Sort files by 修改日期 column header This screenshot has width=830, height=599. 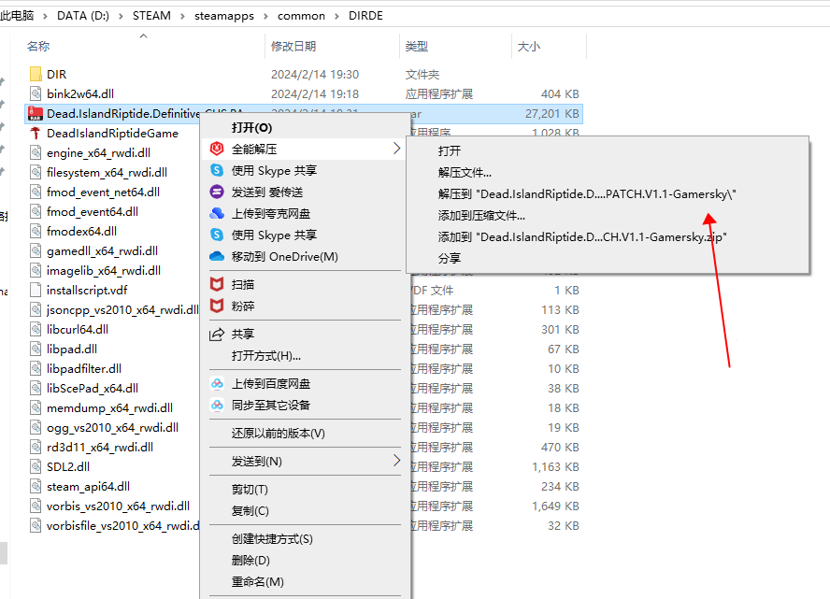(x=293, y=46)
